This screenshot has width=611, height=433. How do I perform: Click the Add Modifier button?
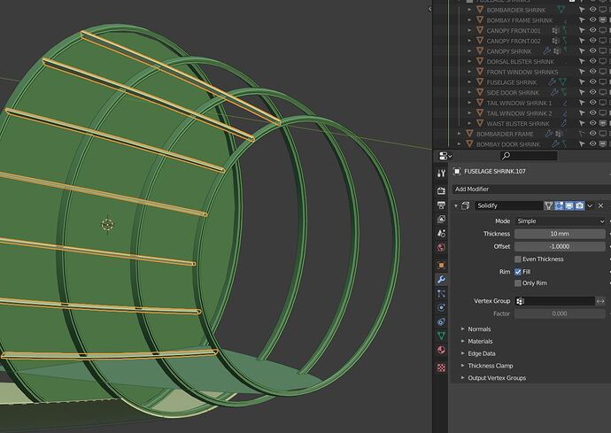531,189
